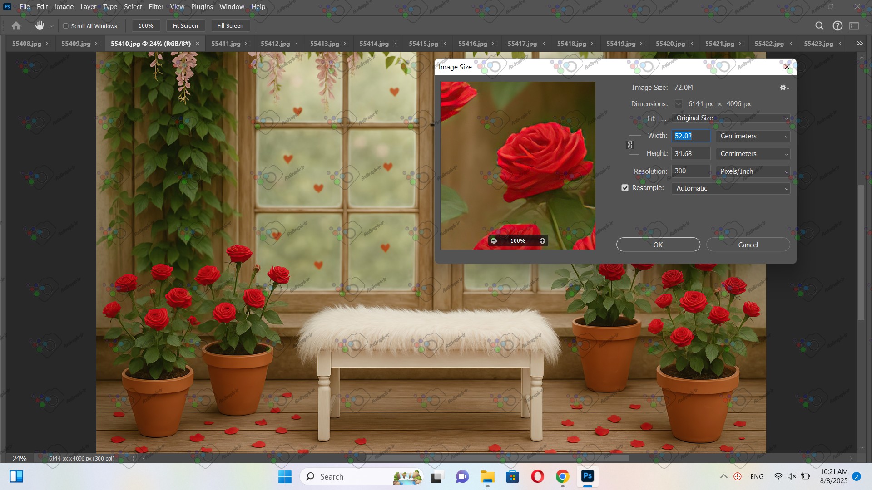Image resolution: width=872 pixels, height=490 pixels.
Task: Toggle the constrain proportions chain link
Action: click(630, 145)
